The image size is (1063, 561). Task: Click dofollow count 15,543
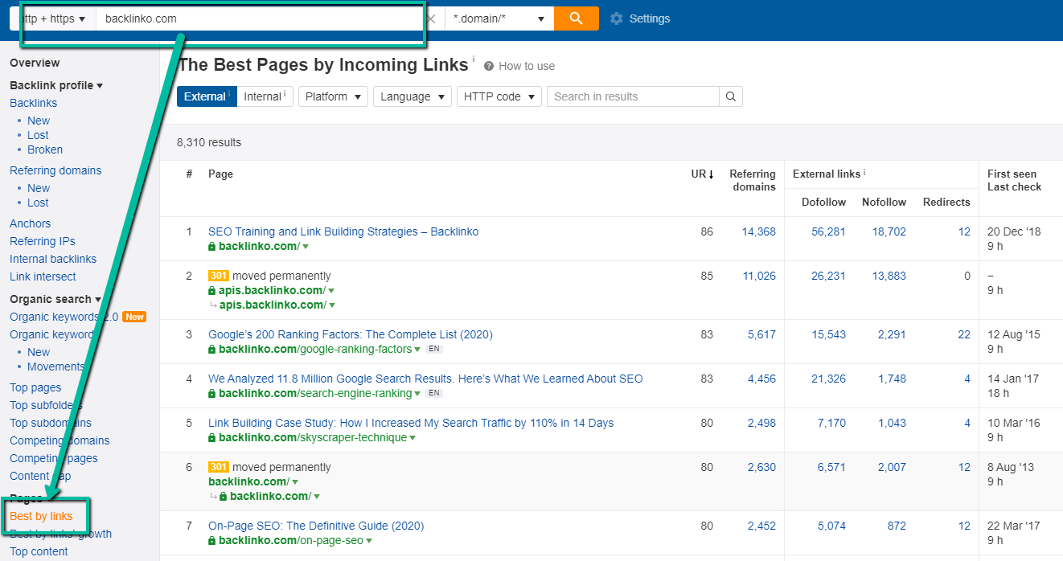[828, 334]
